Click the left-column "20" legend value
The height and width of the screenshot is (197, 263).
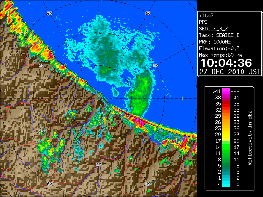(x=218, y=135)
